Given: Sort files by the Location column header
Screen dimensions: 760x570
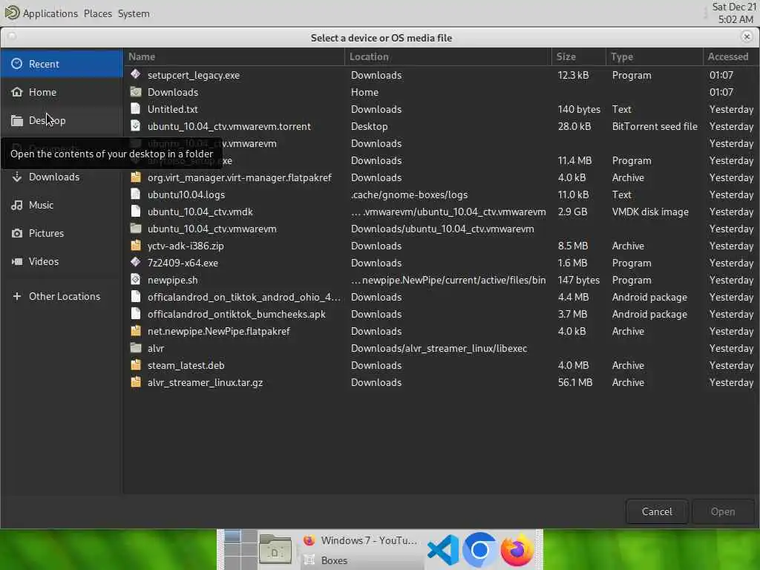Looking at the screenshot, I should [448, 56].
